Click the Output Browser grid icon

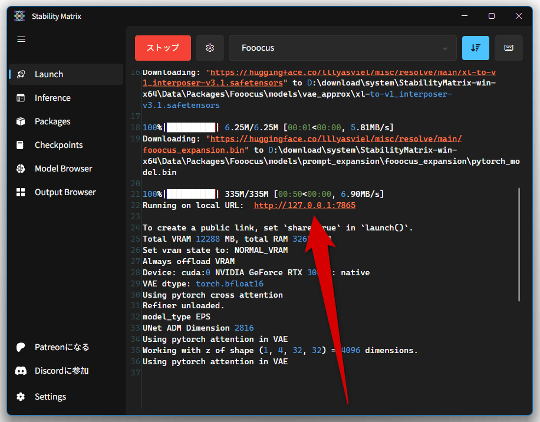point(21,192)
